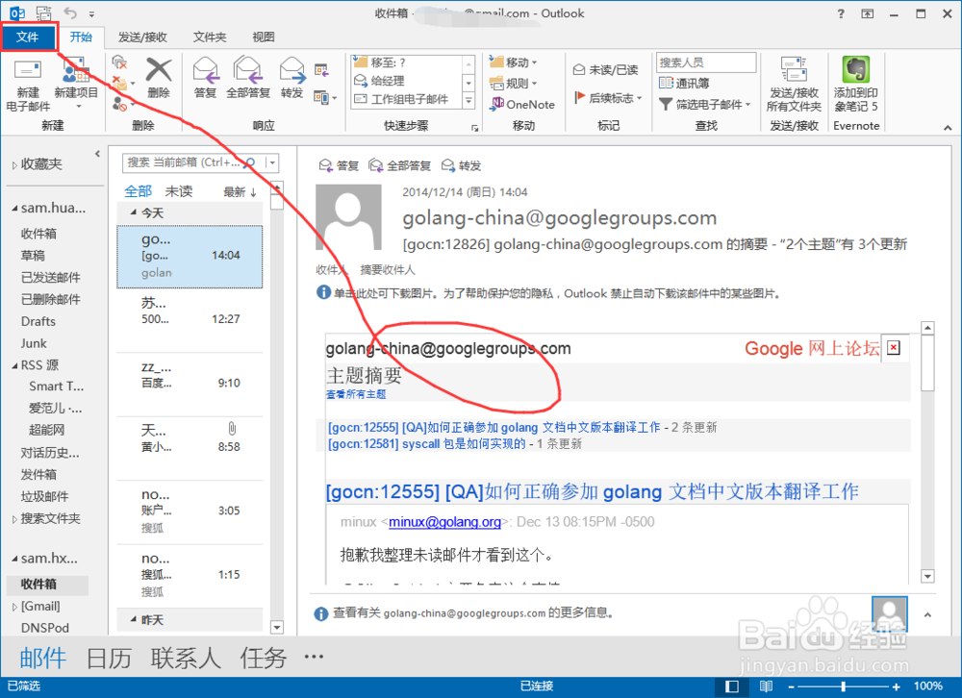Image resolution: width=962 pixels, height=698 pixels.
Task: Reply using the ribbon 答复 button
Action: pos(206,79)
